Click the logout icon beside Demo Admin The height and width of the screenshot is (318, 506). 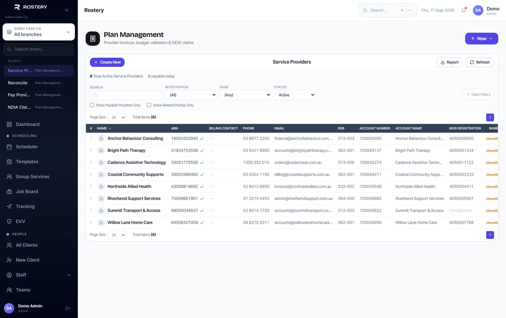68,308
